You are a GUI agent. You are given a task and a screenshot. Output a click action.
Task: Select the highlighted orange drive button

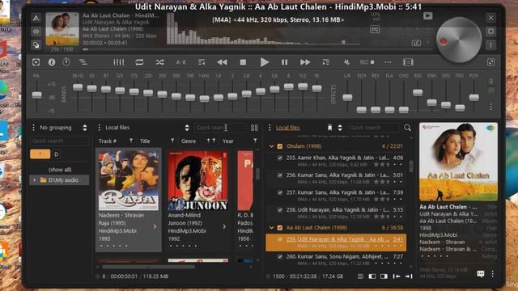(x=40, y=154)
